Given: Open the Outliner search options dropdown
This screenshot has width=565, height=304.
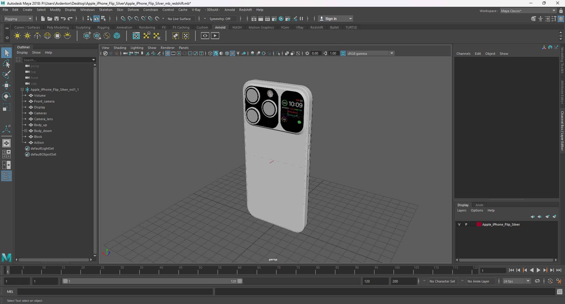Looking at the screenshot, I should tap(94, 60).
